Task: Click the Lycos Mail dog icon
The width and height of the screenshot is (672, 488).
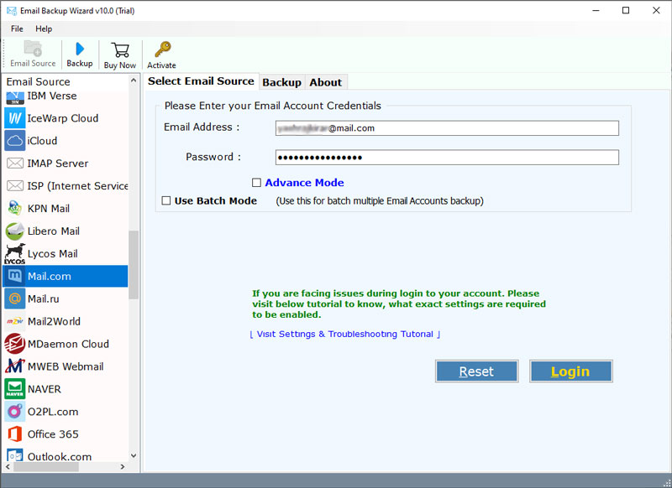Action: click(x=15, y=253)
